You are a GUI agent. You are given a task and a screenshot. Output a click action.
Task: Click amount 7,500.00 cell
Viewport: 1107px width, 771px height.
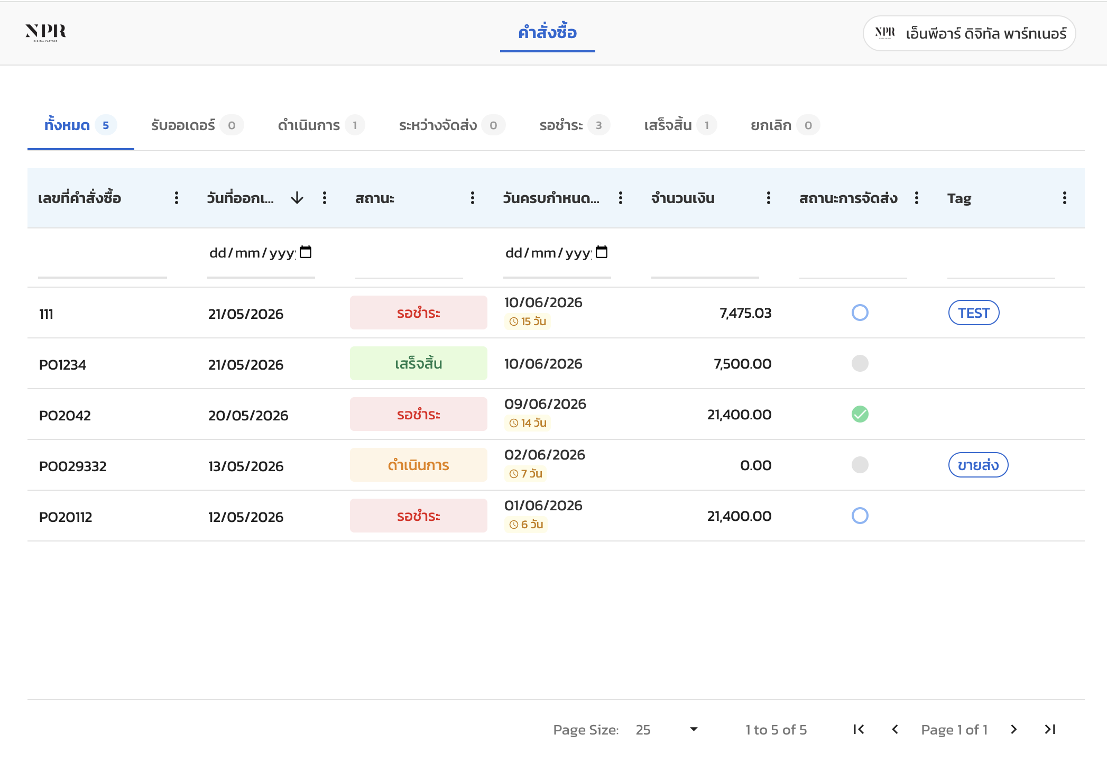(x=742, y=364)
